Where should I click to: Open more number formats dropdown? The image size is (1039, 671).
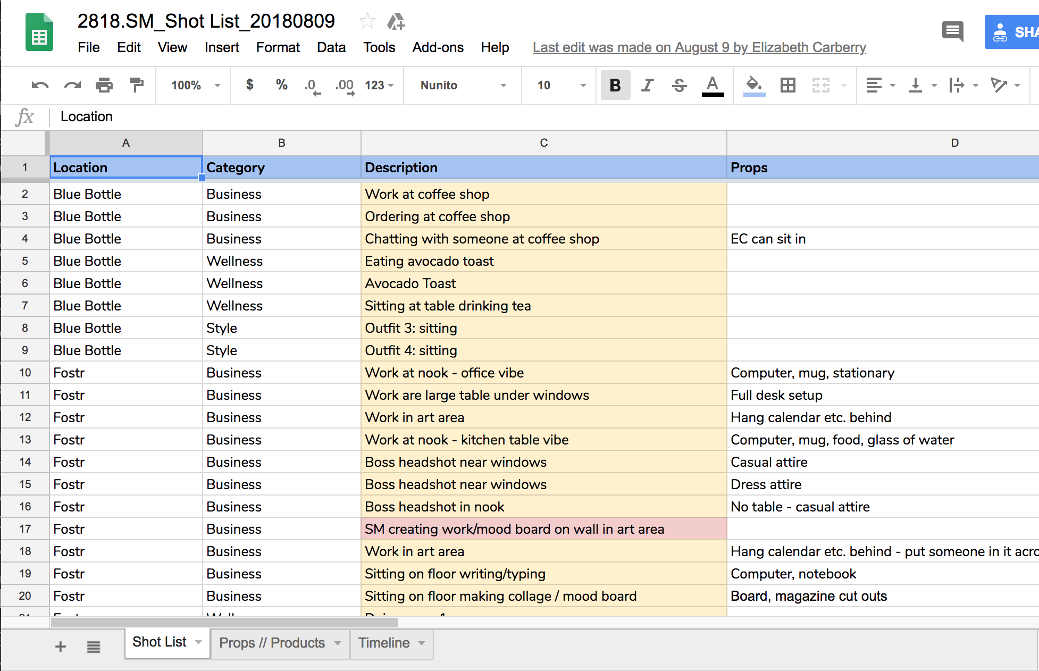click(379, 85)
